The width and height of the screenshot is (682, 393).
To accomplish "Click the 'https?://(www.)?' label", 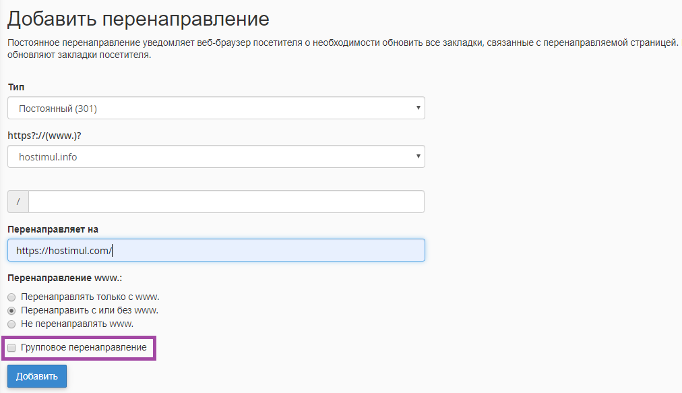I will pyautogui.click(x=43, y=135).
